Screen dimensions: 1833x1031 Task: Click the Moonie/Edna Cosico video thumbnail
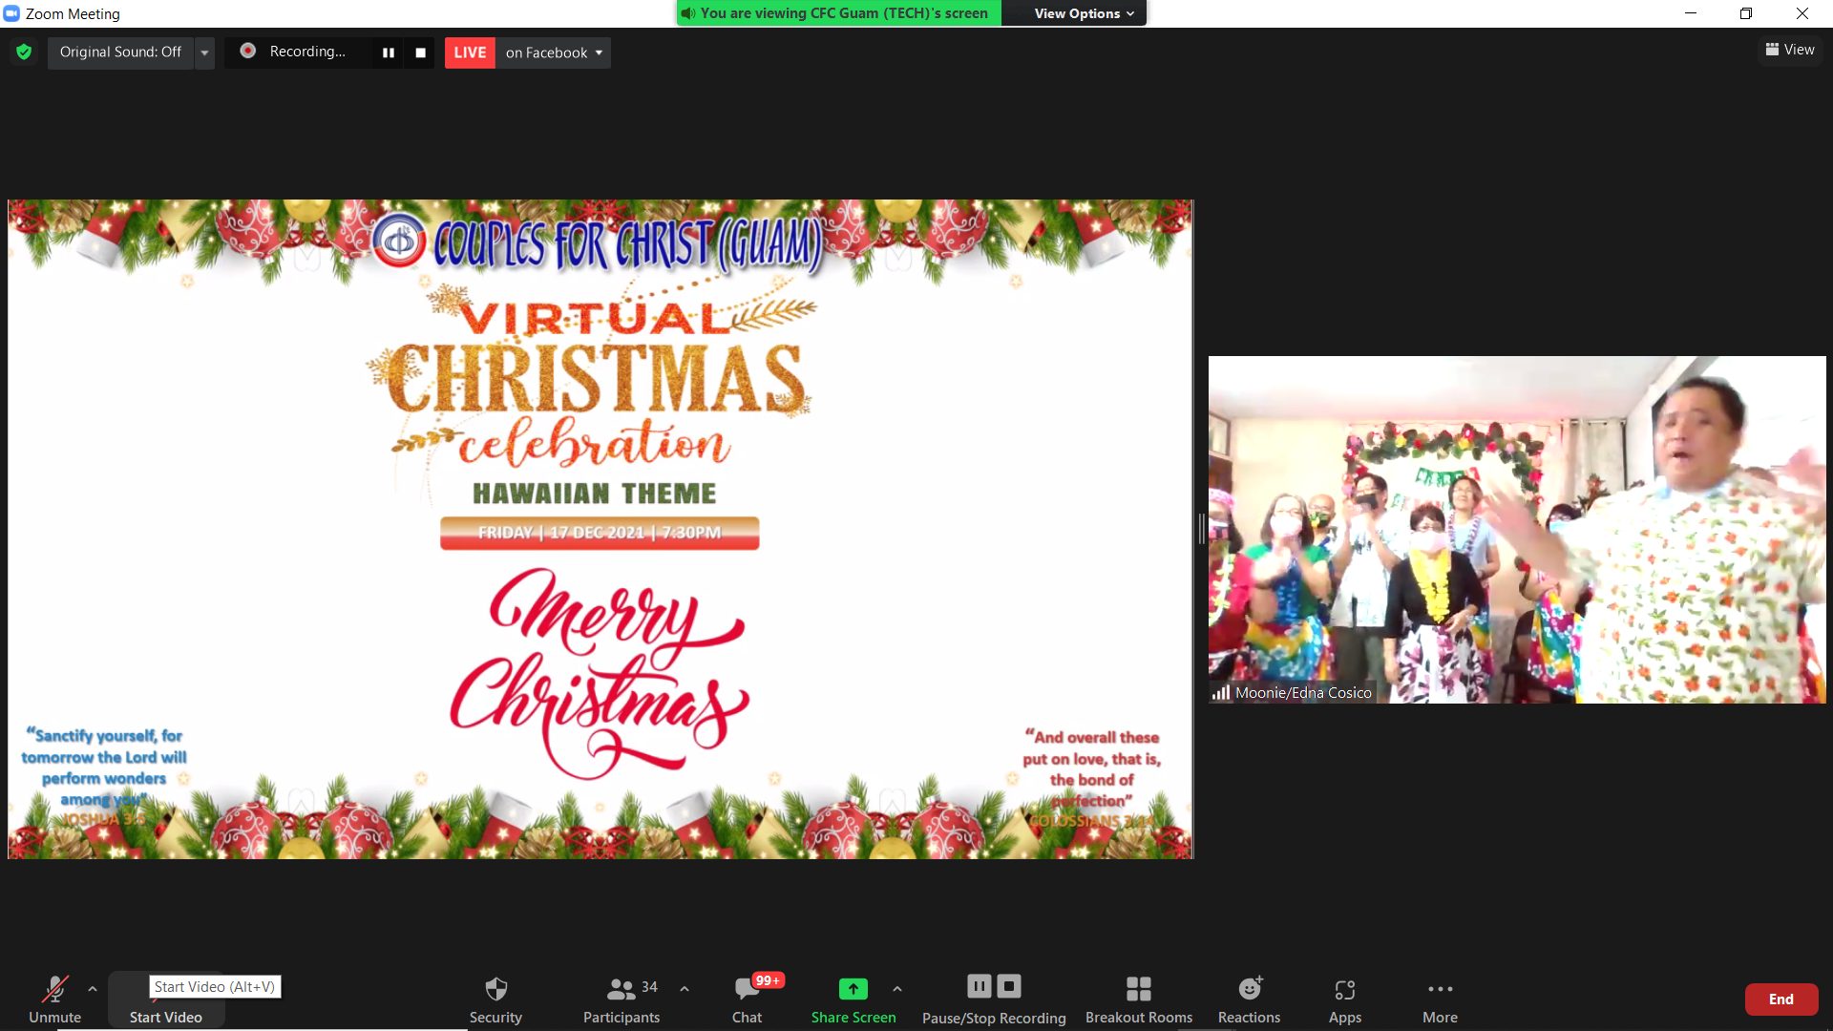(x=1517, y=530)
